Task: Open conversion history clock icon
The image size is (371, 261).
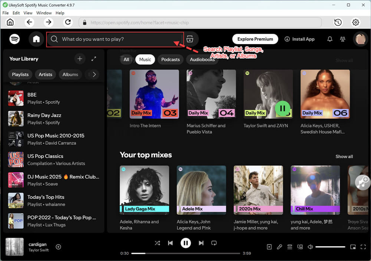Action: (338, 22)
